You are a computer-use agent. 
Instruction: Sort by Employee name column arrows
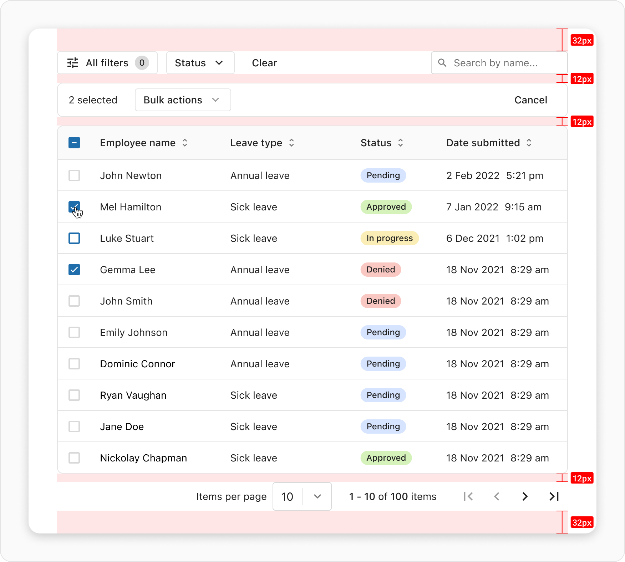click(x=185, y=143)
